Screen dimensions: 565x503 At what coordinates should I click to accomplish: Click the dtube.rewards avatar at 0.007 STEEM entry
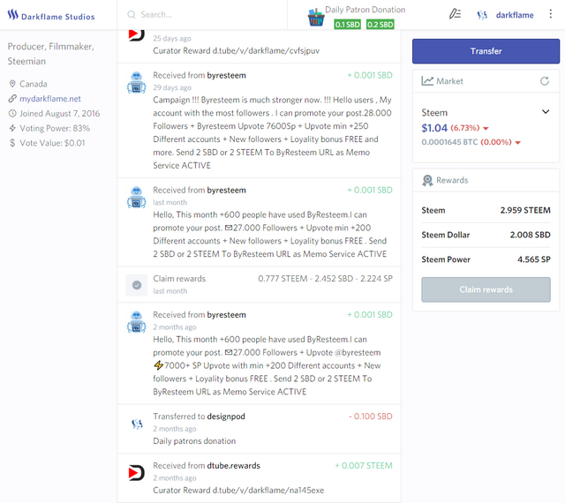tap(137, 473)
